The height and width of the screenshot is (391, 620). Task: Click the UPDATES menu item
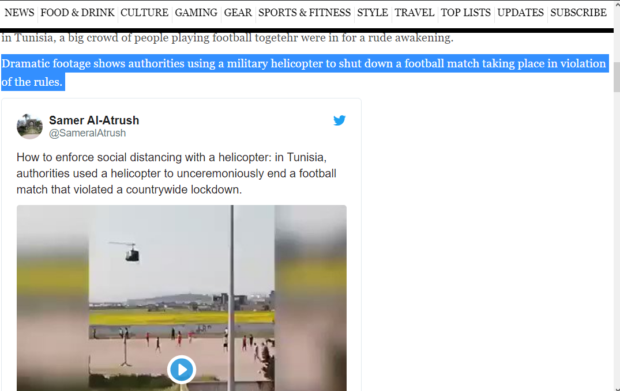[520, 13]
